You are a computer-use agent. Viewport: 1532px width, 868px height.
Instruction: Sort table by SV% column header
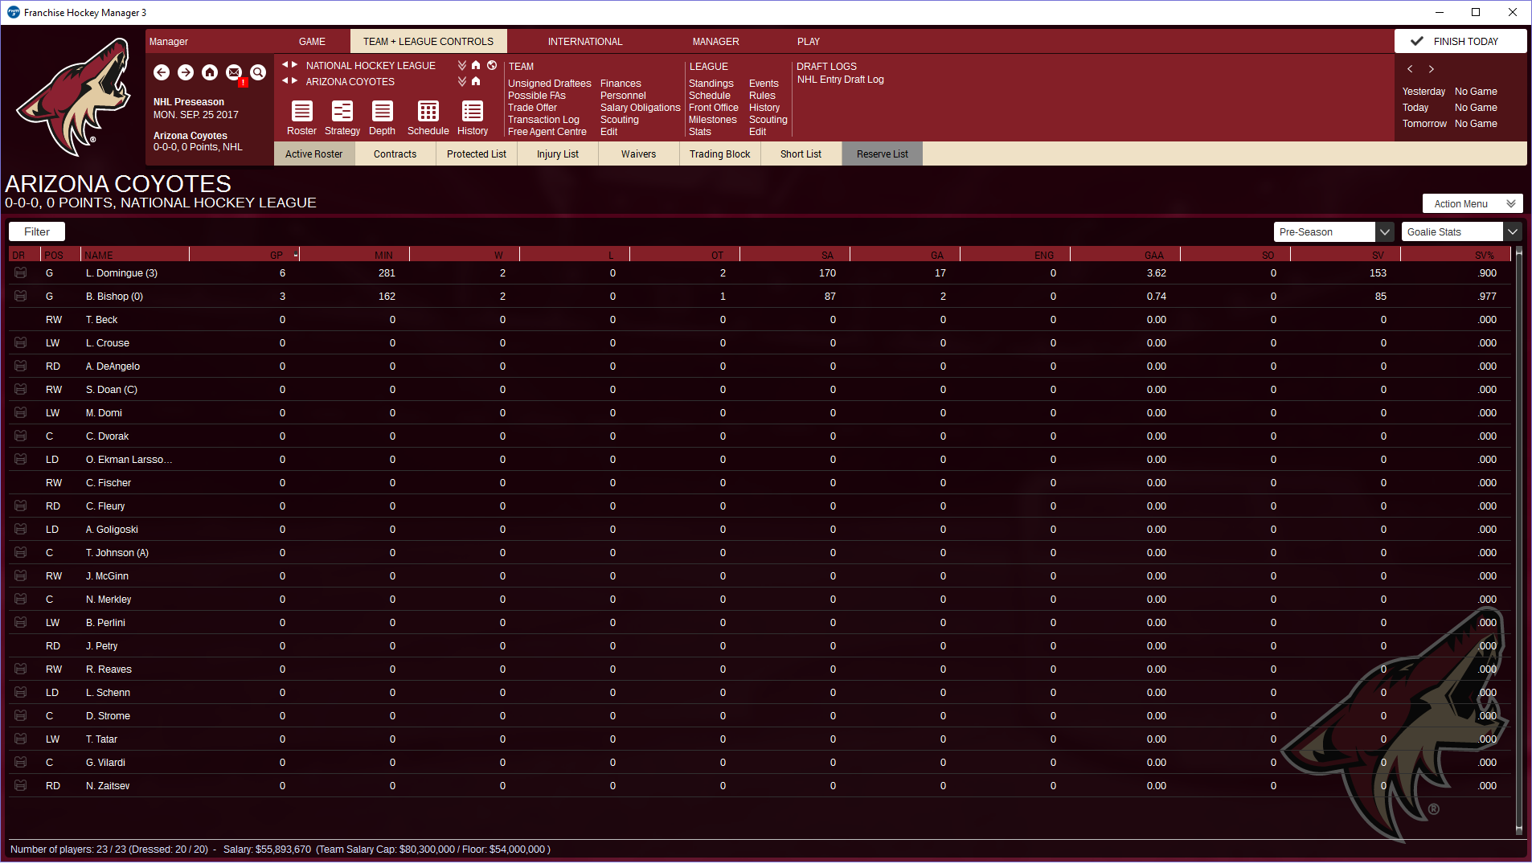(1456, 256)
